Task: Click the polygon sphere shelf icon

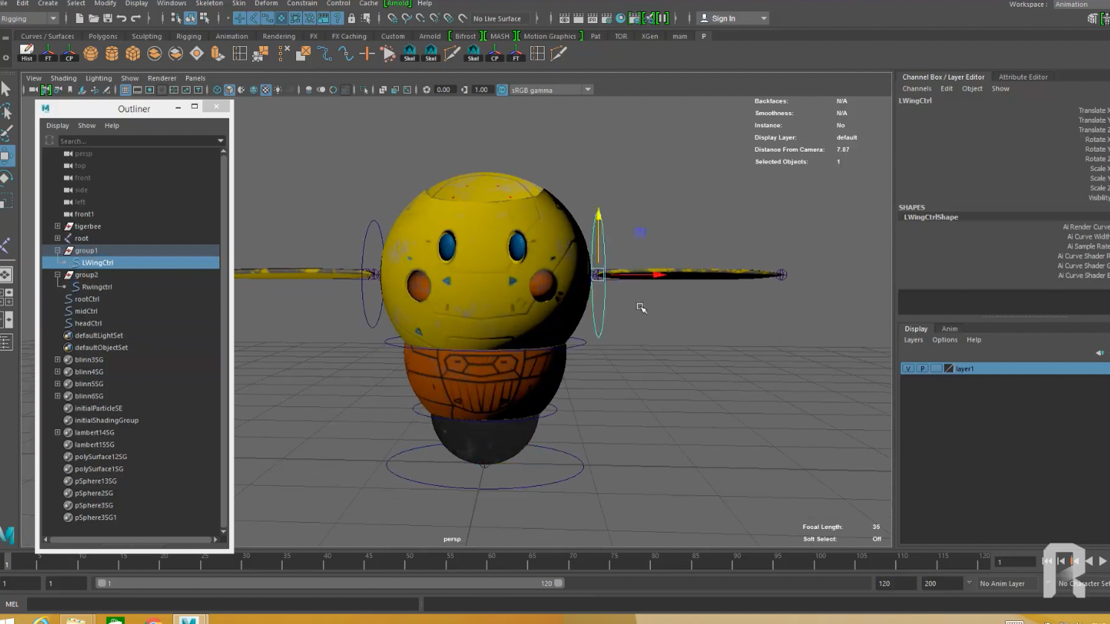Action: point(90,54)
